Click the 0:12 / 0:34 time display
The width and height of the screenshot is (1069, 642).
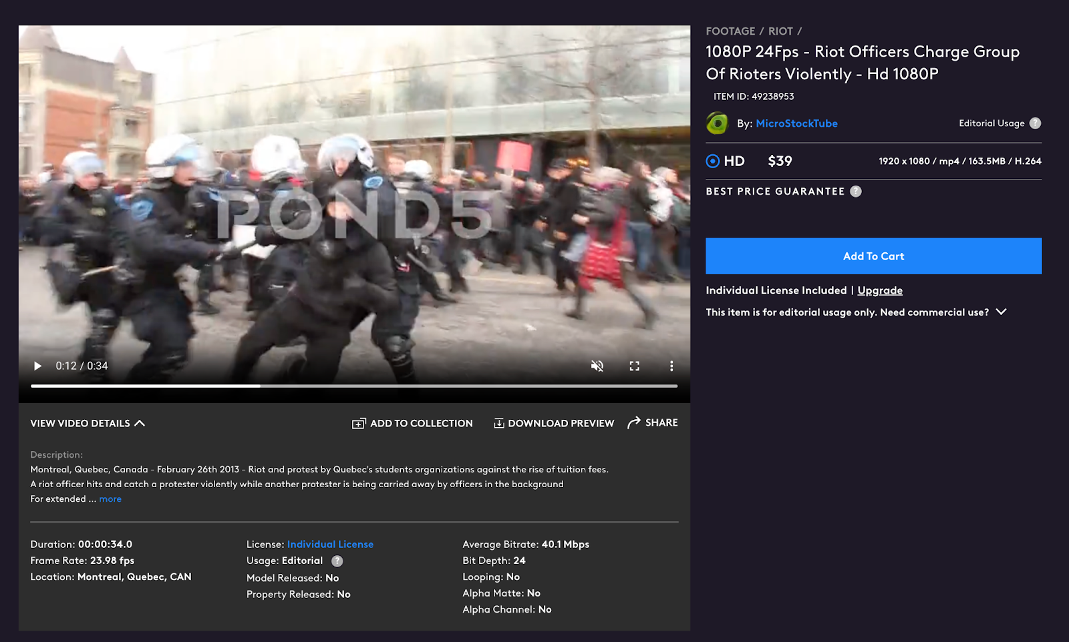pyautogui.click(x=82, y=366)
